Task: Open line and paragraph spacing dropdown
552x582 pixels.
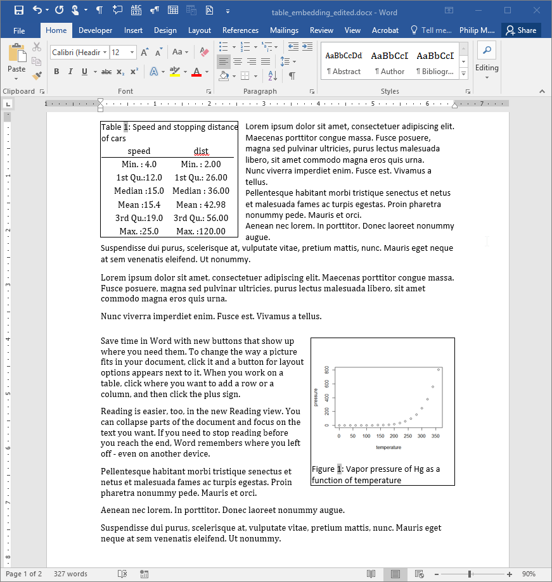Action: tap(288, 61)
